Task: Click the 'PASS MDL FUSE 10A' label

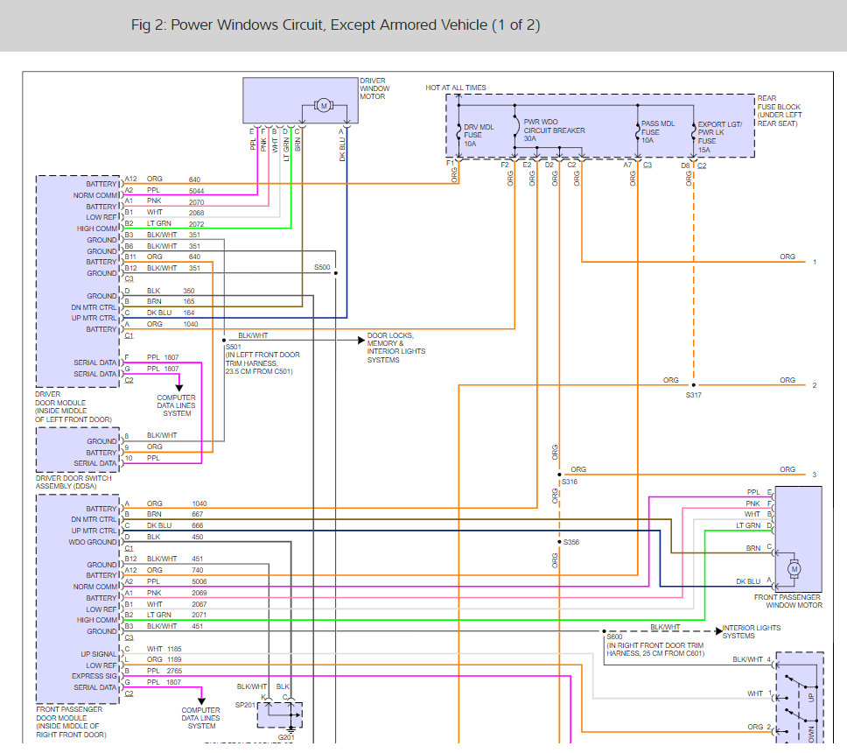Action: pyautogui.click(x=658, y=132)
